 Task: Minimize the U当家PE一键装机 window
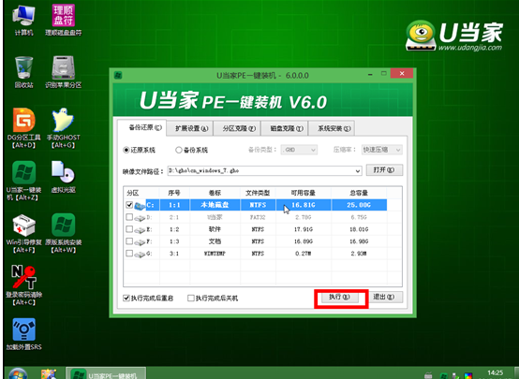(370, 74)
